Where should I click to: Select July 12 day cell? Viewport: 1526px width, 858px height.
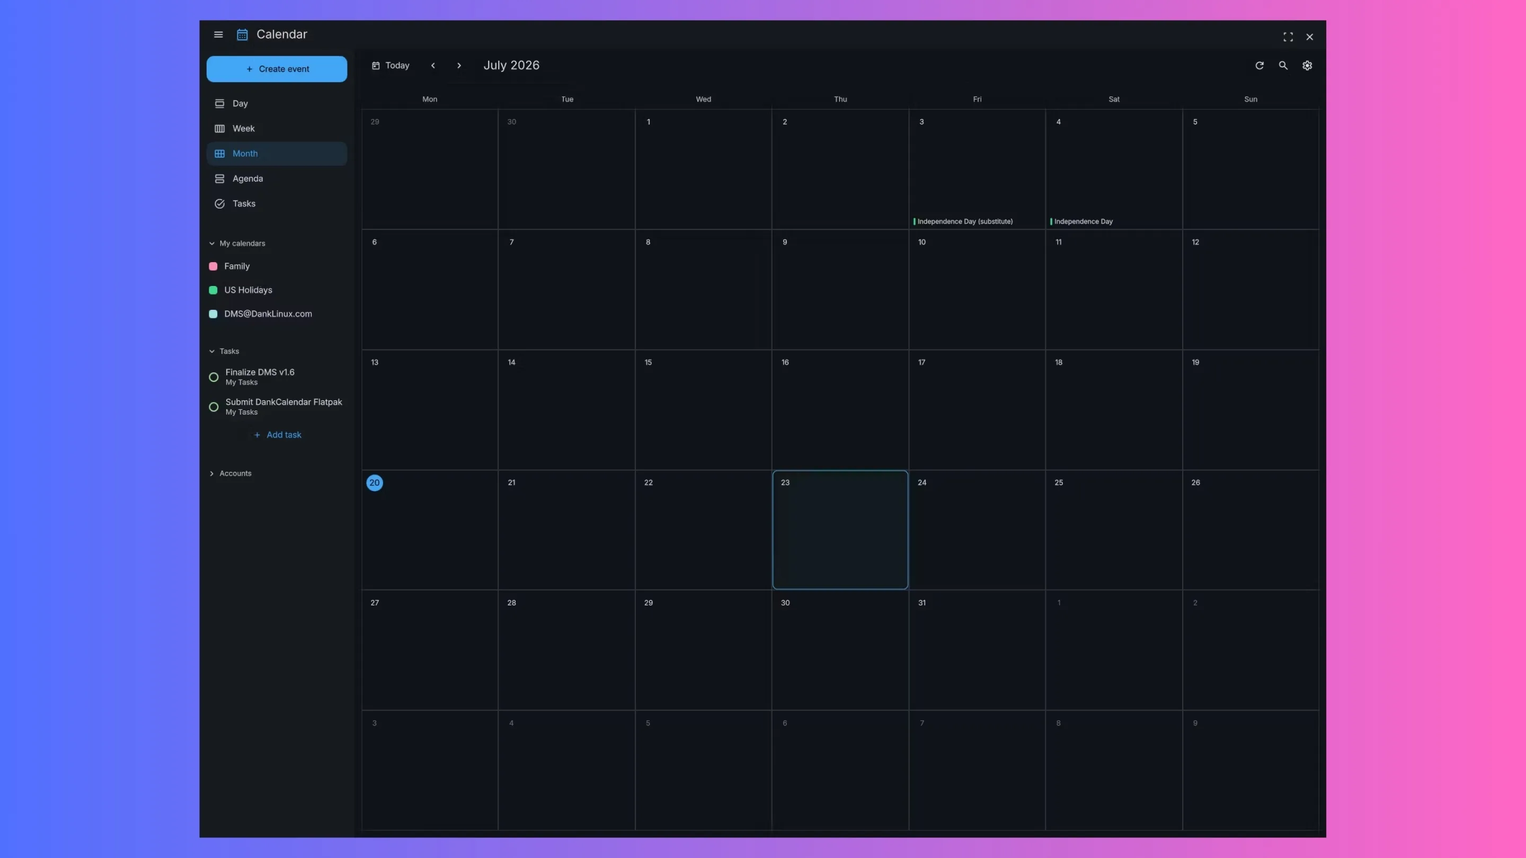[x=1250, y=290]
